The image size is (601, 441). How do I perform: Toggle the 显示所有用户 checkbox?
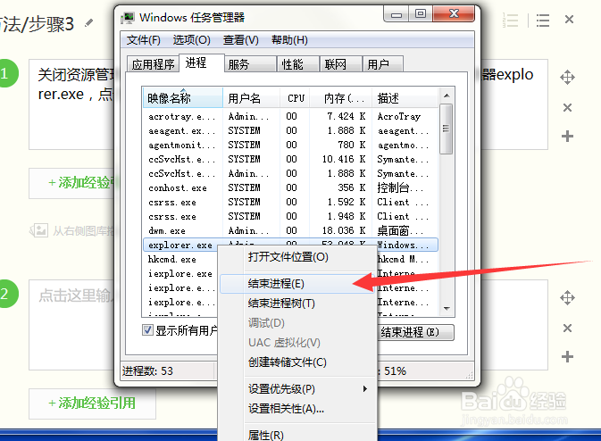pos(147,330)
